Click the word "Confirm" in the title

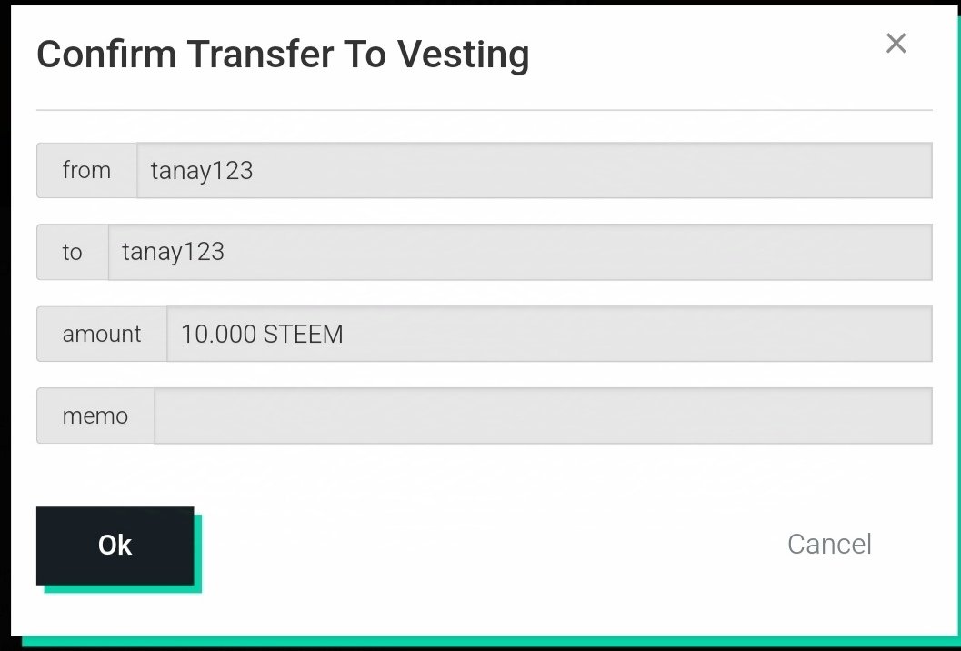(106, 55)
